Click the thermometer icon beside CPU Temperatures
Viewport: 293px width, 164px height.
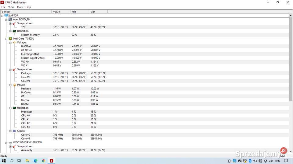pyautogui.click(x=14, y=69)
